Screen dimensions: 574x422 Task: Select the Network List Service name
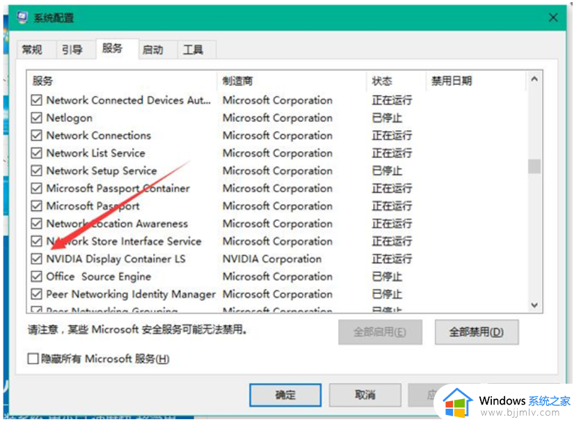tap(95, 153)
